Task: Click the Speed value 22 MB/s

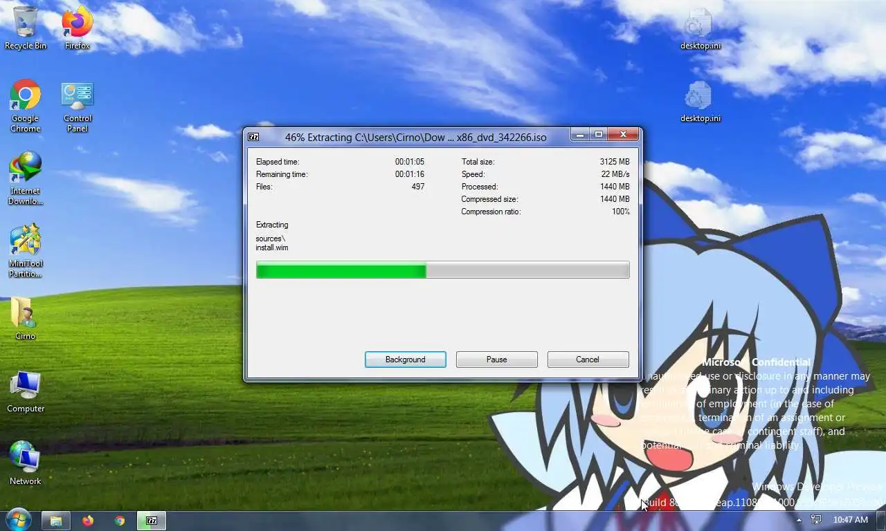Action: tap(615, 174)
